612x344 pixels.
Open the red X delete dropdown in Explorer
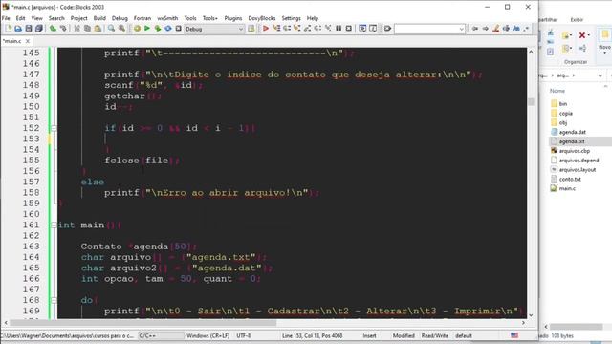click(589, 35)
